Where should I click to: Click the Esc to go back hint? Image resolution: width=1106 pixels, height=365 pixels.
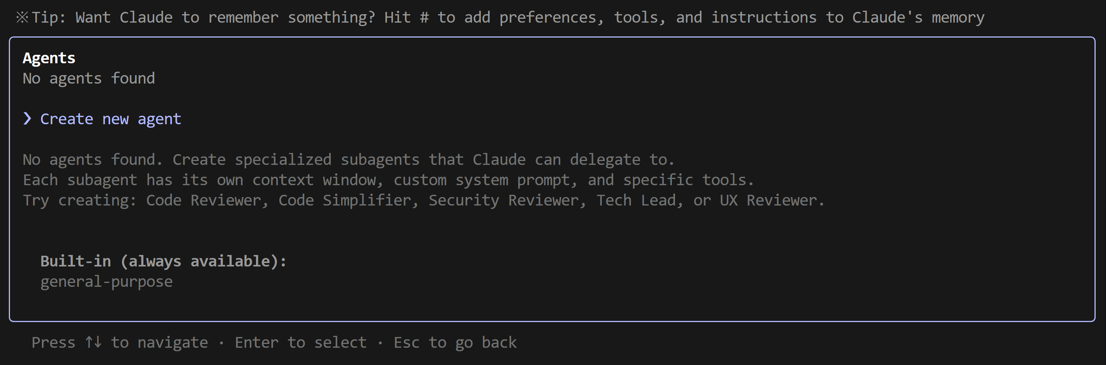455,342
